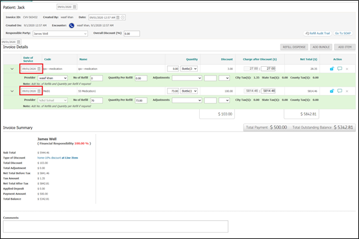Click the Discount column header
Viewport: 359px width, 239px height.
tap(227, 59)
